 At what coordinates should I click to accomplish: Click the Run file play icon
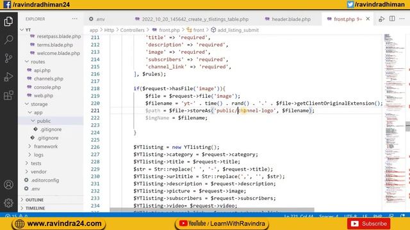382,19
